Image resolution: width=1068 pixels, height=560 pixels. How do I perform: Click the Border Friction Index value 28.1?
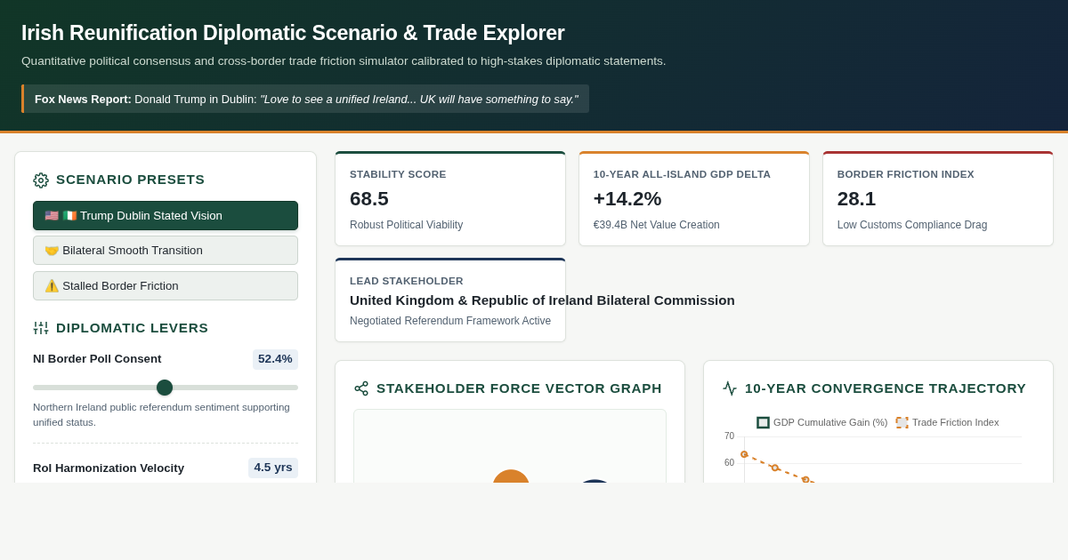857,199
